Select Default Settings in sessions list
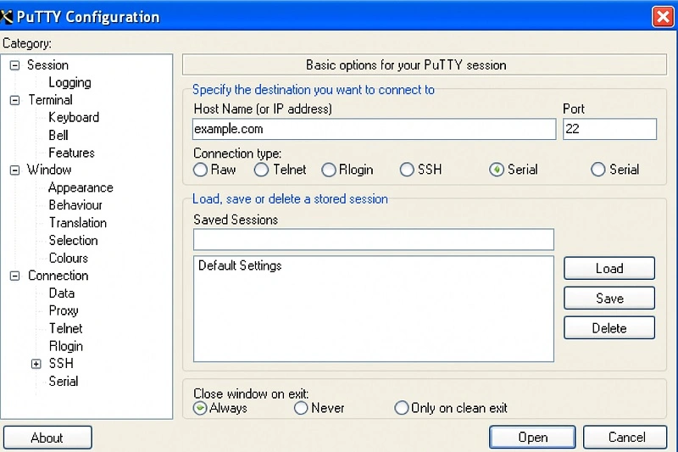Image resolution: width=678 pixels, height=452 pixels. point(240,265)
